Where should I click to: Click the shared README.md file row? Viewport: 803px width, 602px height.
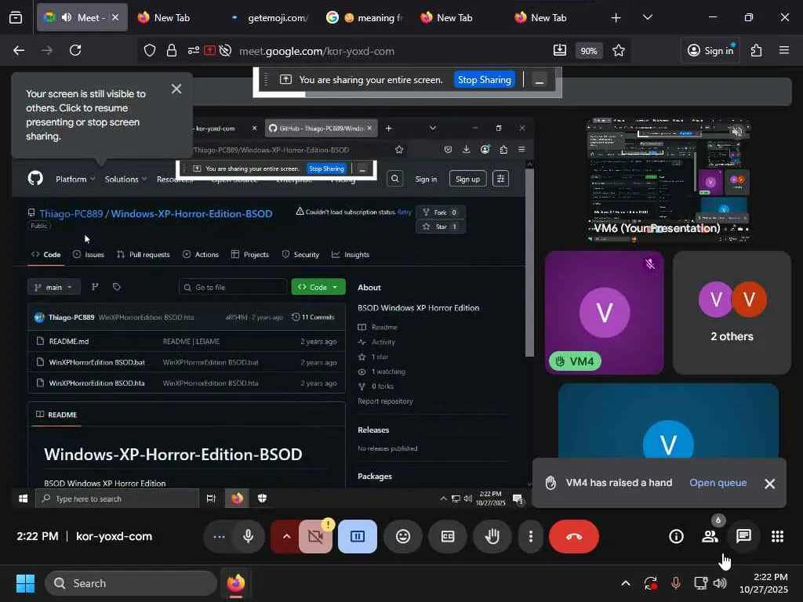click(x=187, y=342)
